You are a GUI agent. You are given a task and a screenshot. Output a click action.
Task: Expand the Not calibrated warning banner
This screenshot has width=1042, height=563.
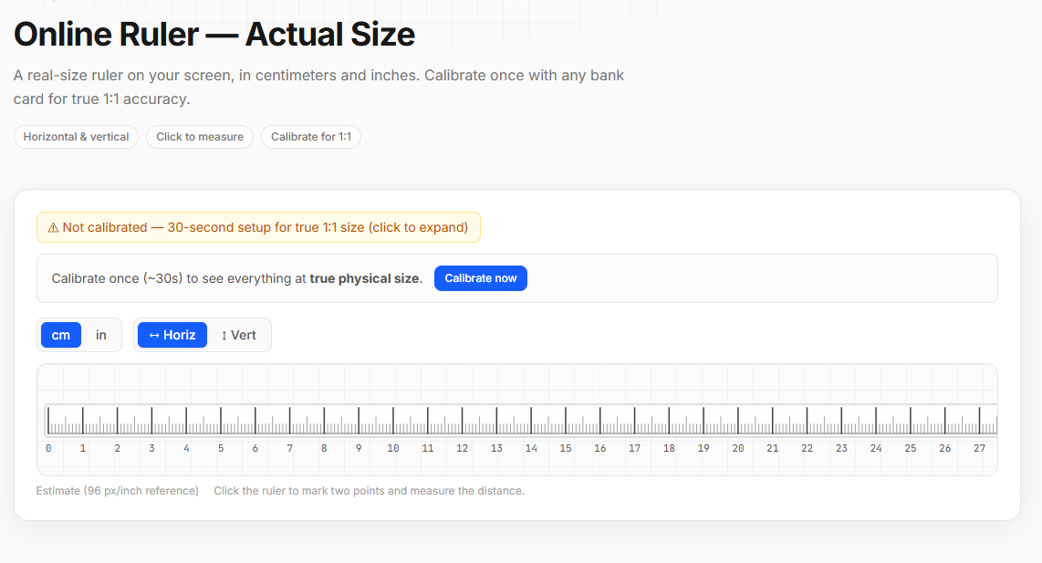258,227
